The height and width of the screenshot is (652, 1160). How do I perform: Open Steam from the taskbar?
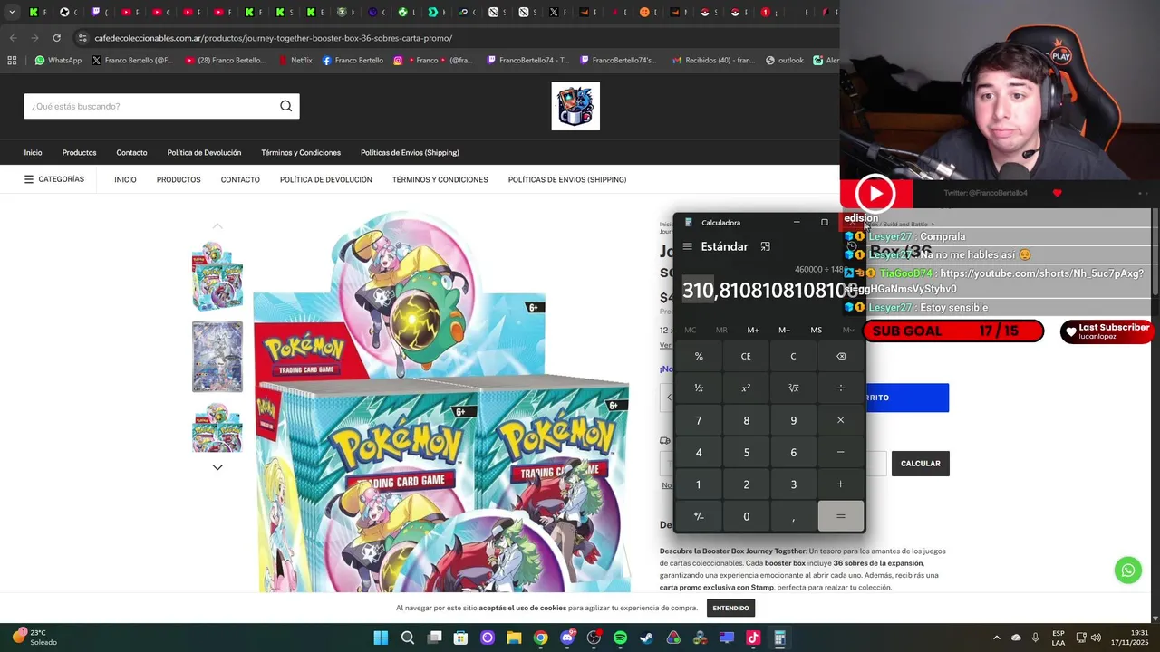click(x=646, y=638)
